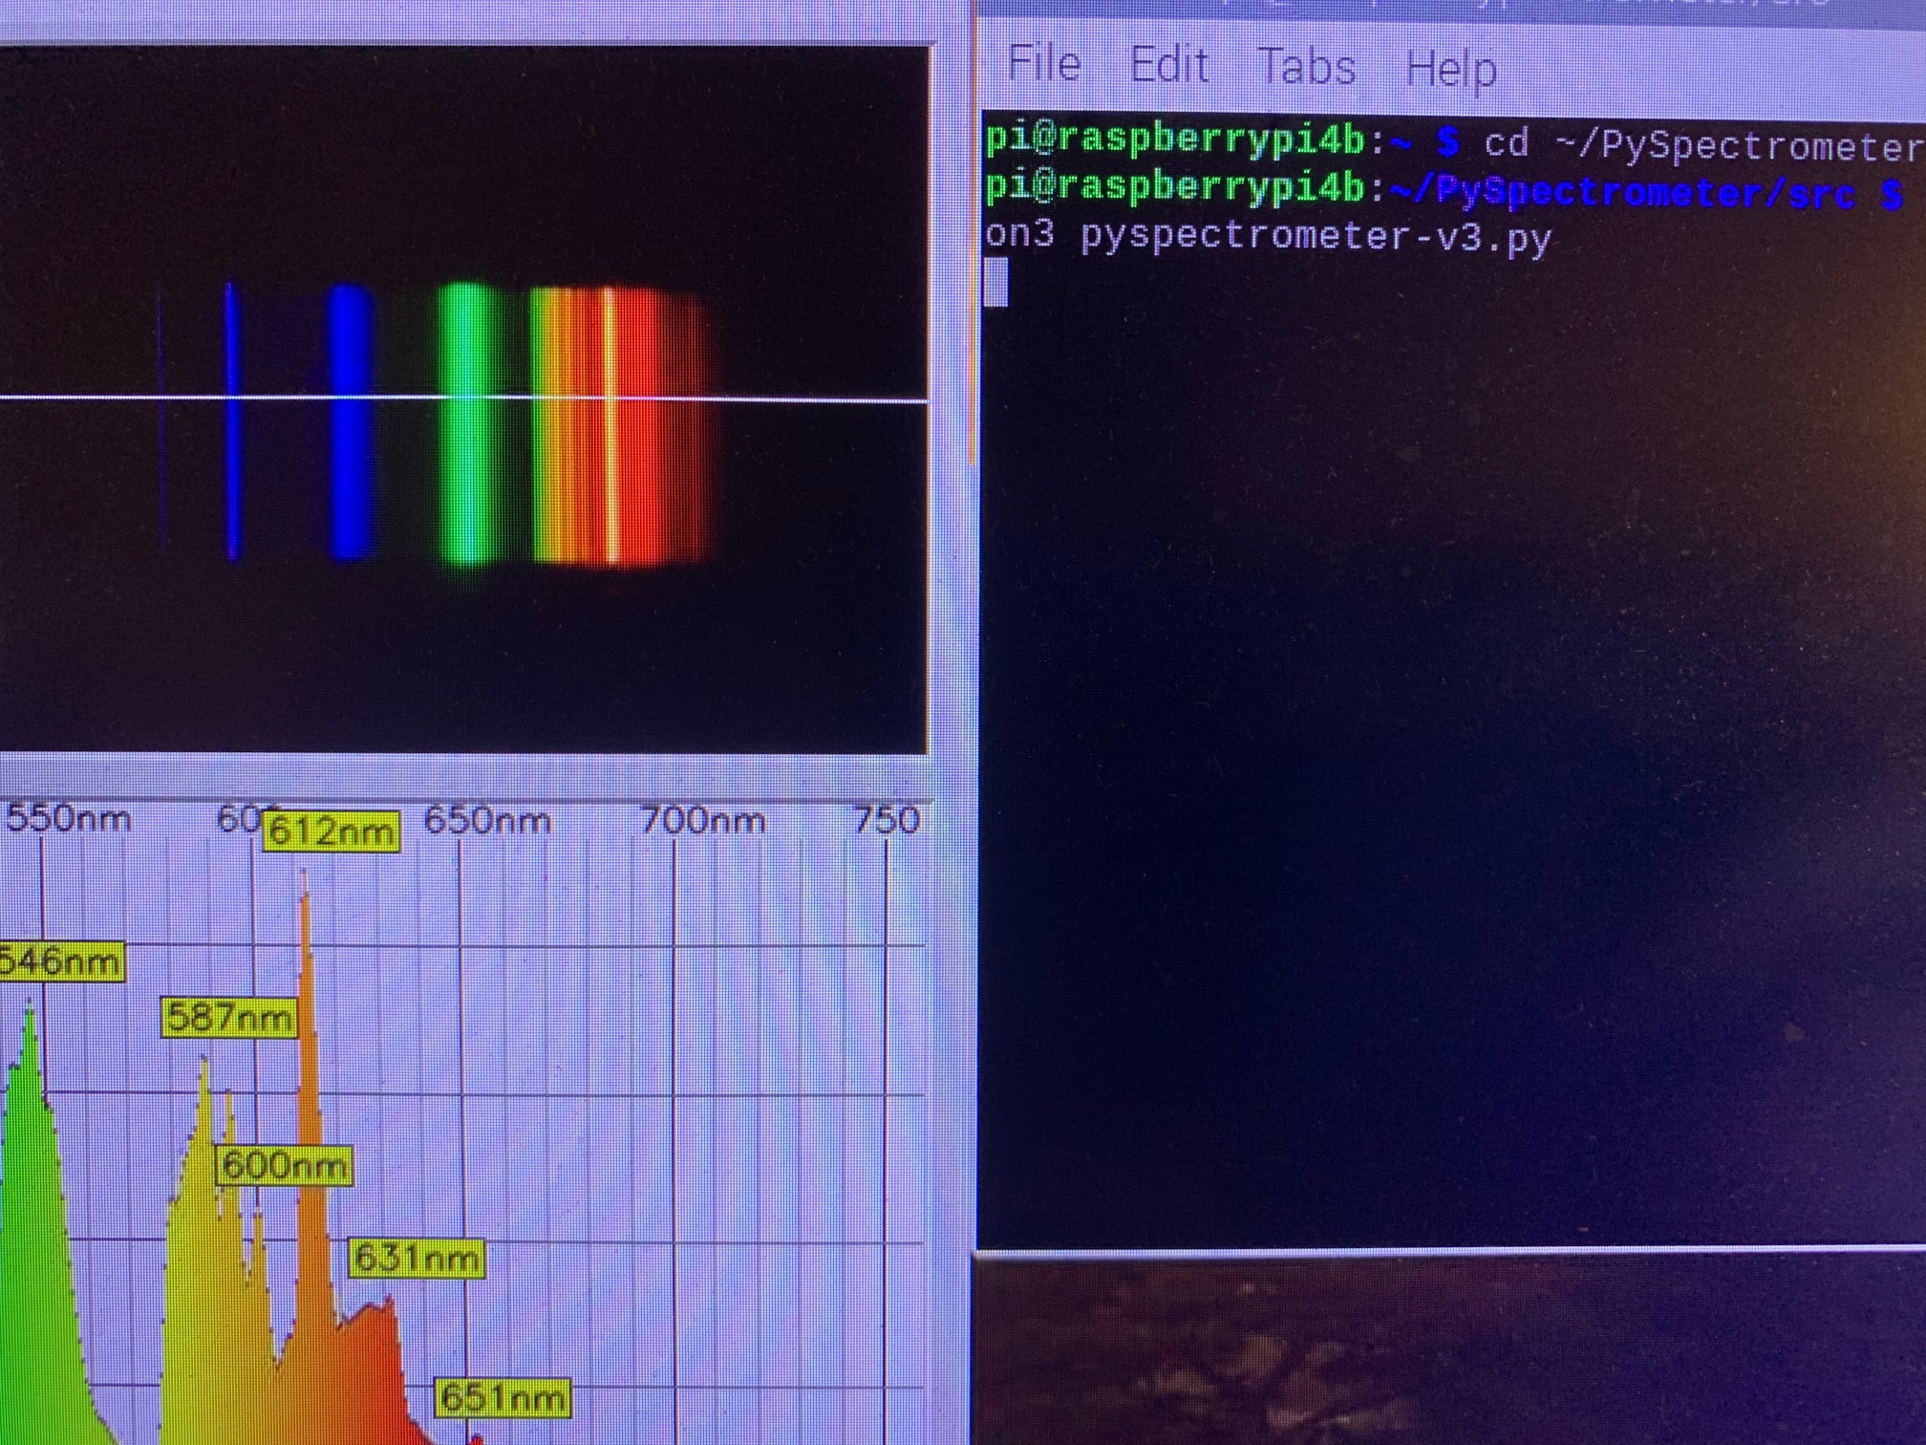Select the 651nm peak annotation
The height and width of the screenshot is (1445, 1926).
(502, 1398)
